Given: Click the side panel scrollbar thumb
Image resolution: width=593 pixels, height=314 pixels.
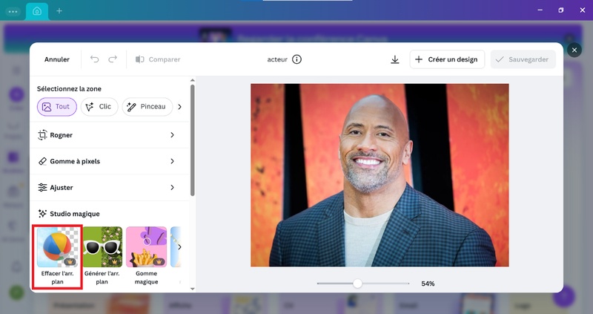Looking at the screenshot, I should point(193,140).
